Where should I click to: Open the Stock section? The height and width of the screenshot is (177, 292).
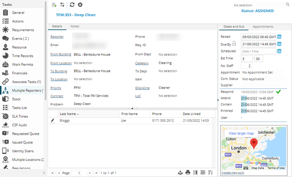pyautogui.click(x=16, y=99)
